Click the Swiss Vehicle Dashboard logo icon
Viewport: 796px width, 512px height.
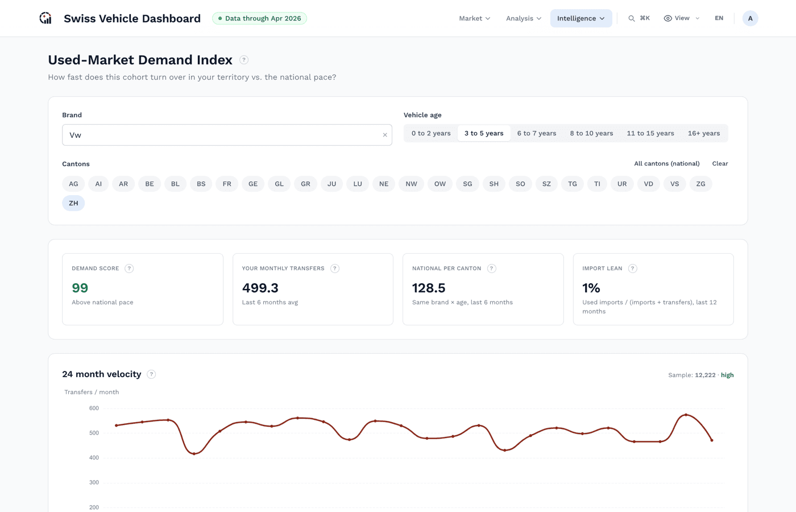[45, 18]
